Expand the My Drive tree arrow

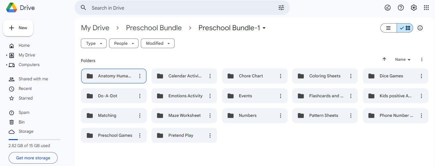click(x=7, y=55)
